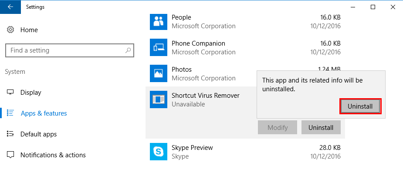Confirm Uninstall in the popup
Image resolution: width=403 pixels, height=169 pixels.
[x=360, y=106]
